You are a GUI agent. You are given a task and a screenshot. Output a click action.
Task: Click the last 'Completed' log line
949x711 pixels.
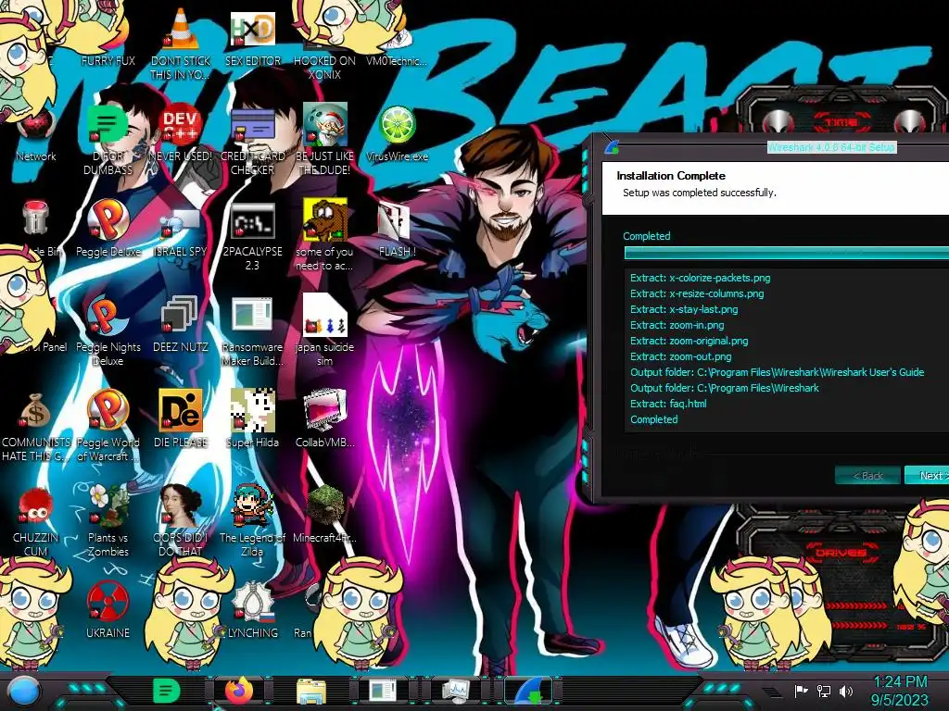click(x=653, y=419)
